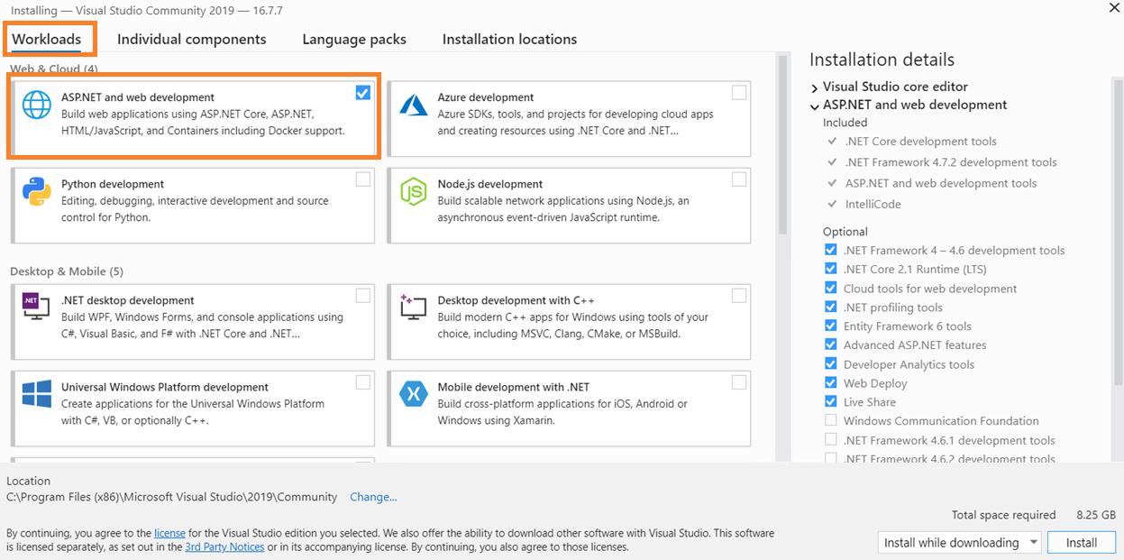The height and width of the screenshot is (560, 1124).
Task: Uncheck ASP.NET and web development workload
Action: point(362,93)
